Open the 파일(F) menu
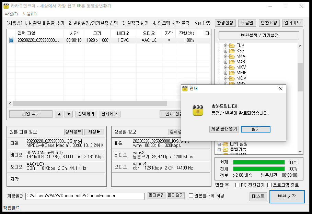This screenshot has height=214, width=312. click(11, 14)
